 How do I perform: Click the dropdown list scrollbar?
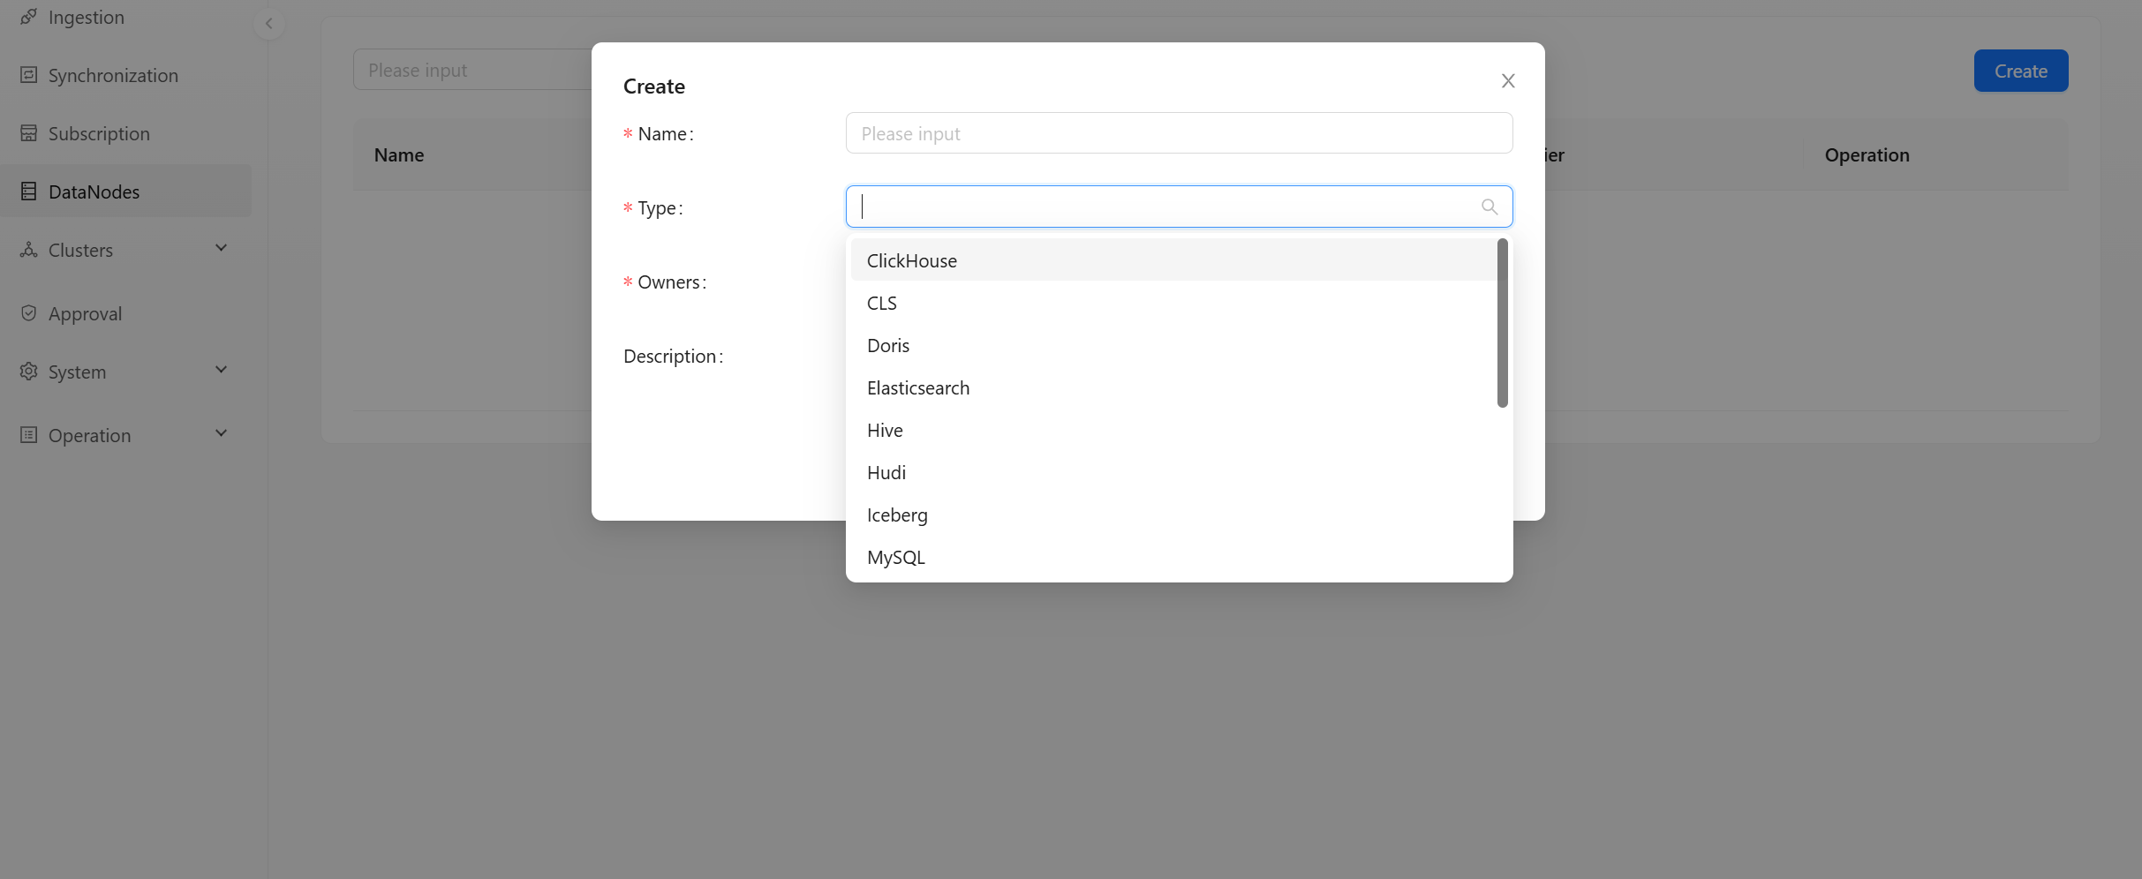(x=1502, y=323)
